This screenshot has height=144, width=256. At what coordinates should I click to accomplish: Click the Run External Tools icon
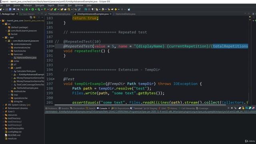click(x=45, y=9)
